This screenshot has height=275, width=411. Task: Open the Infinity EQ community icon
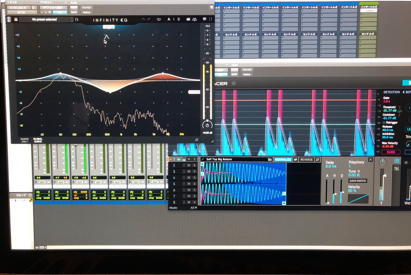[x=194, y=20]
